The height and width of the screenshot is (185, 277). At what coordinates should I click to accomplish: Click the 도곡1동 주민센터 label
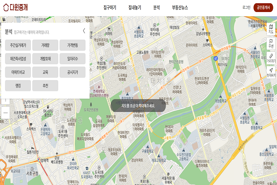[x=63, y=134]
